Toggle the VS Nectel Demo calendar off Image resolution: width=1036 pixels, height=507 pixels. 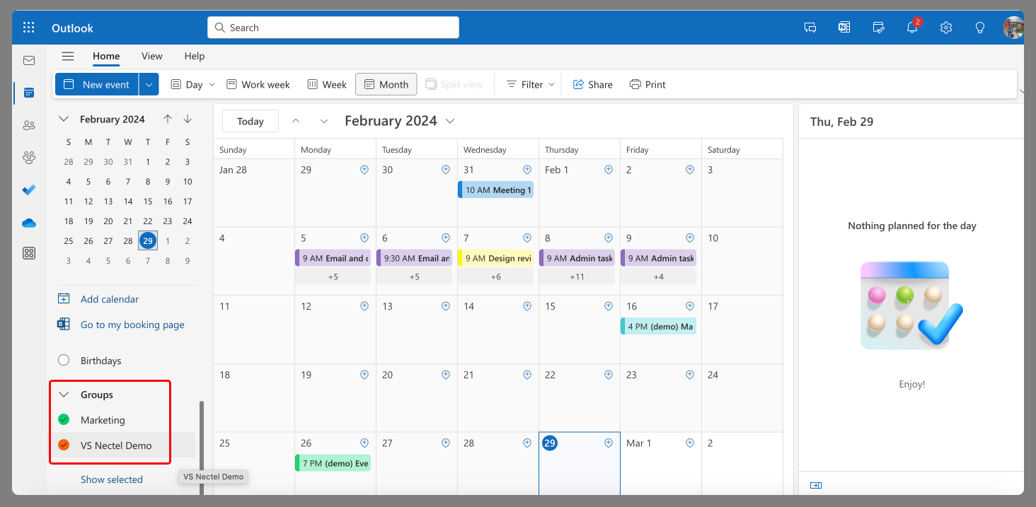point(63,445)
